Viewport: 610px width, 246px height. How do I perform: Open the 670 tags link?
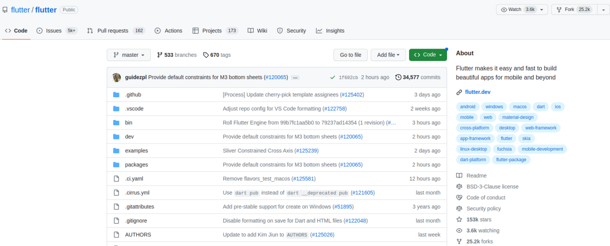click(x=217, y=55)
